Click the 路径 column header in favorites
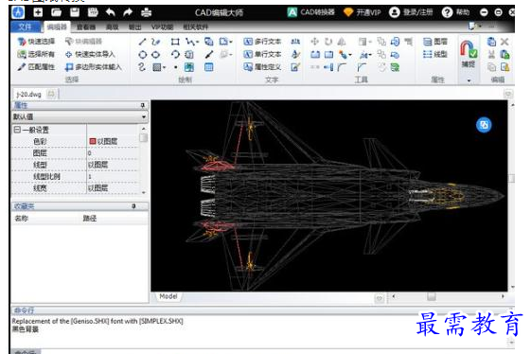Screen dimensions: 531x354 [x=90, y=219]
